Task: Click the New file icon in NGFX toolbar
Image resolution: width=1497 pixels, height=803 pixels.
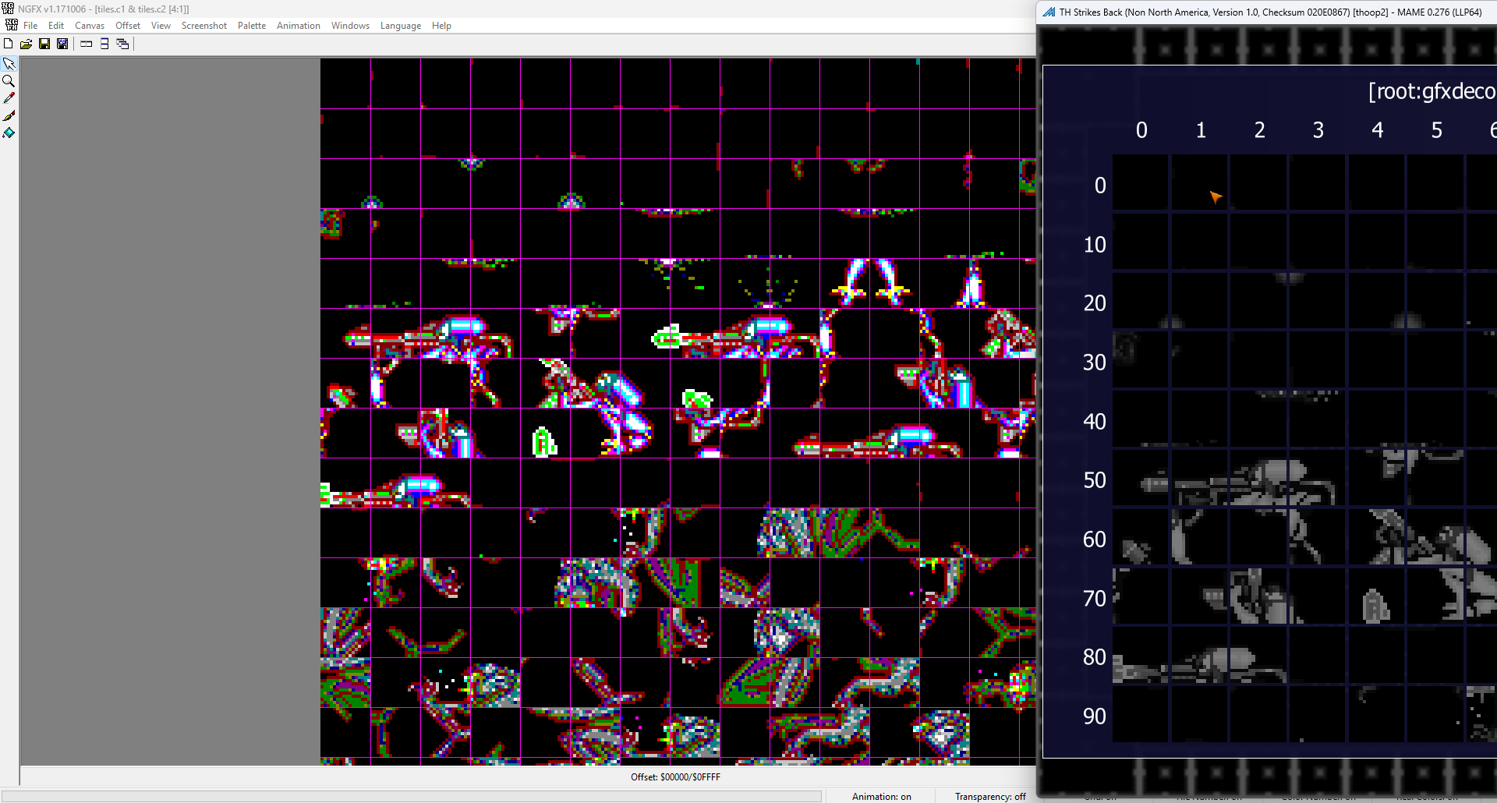Action: tap(9, 44)
